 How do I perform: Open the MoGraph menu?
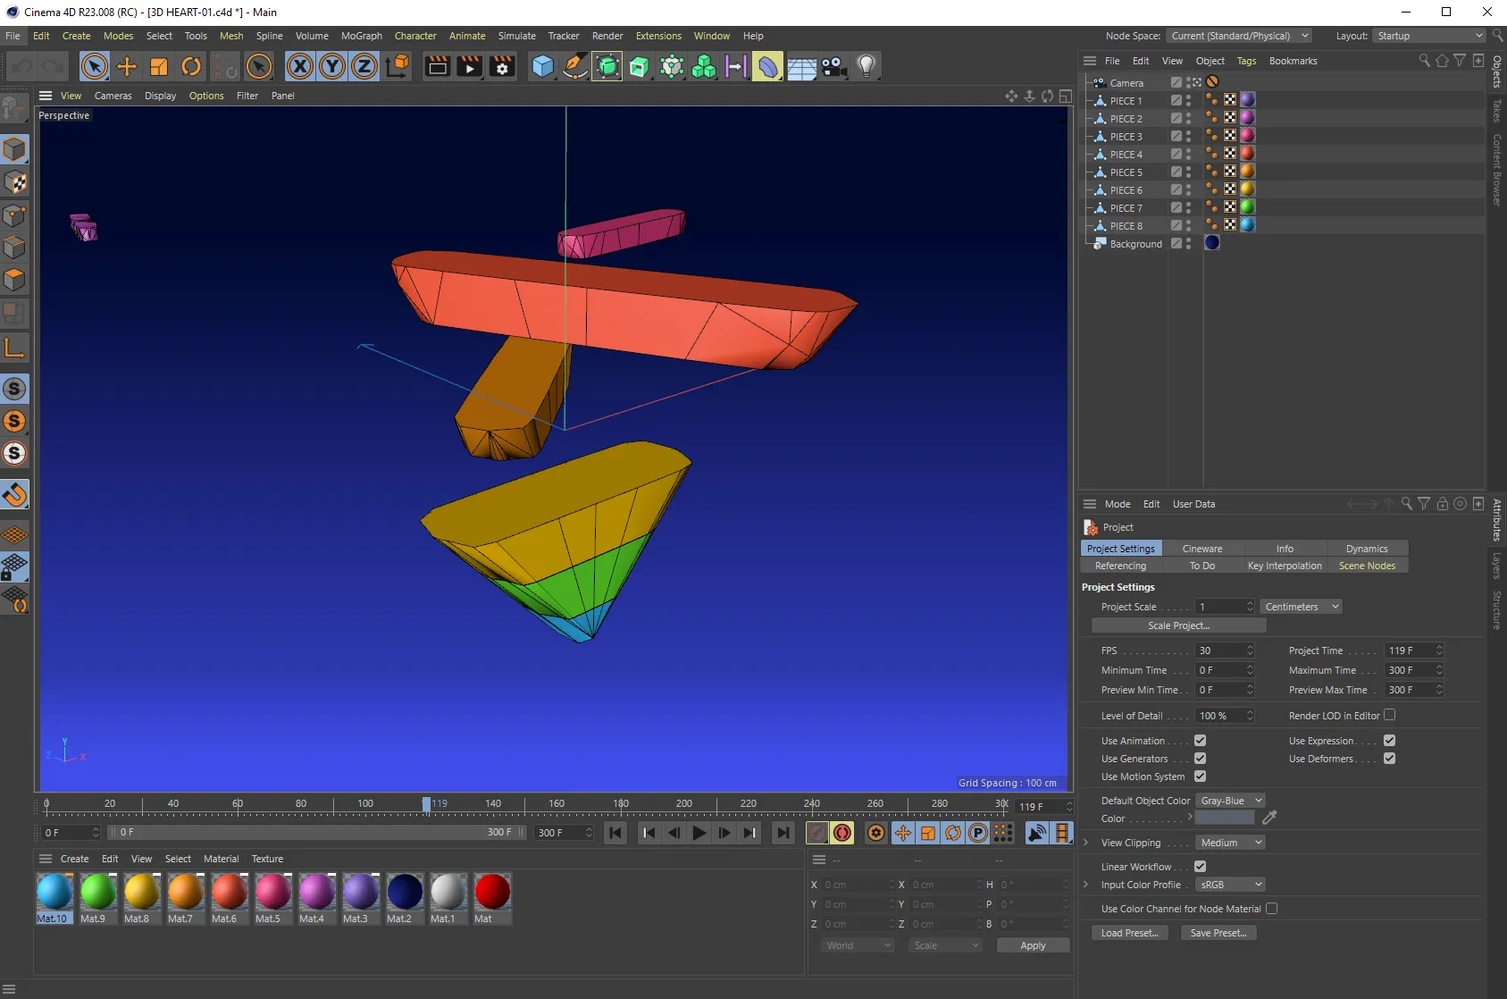(x=361, y=36)
